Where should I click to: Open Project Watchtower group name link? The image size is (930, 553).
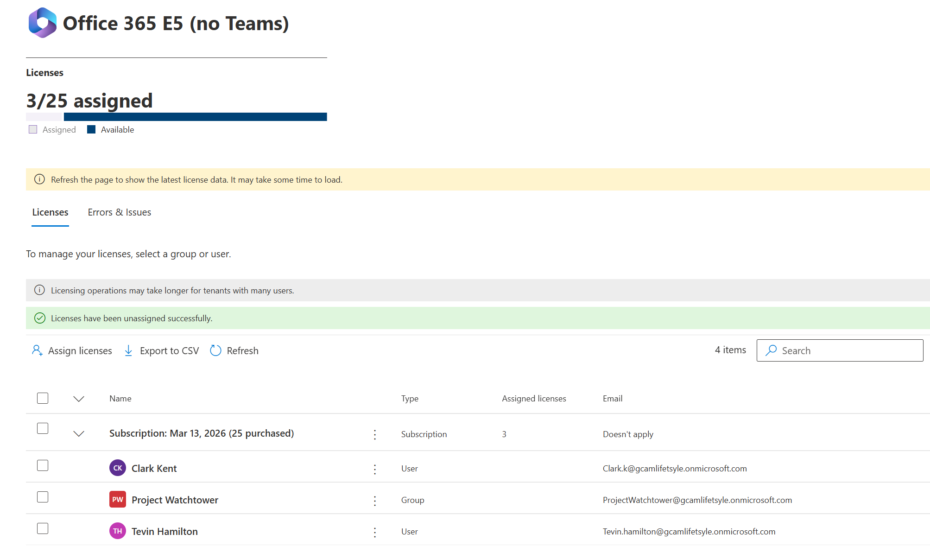click(175, 500)
